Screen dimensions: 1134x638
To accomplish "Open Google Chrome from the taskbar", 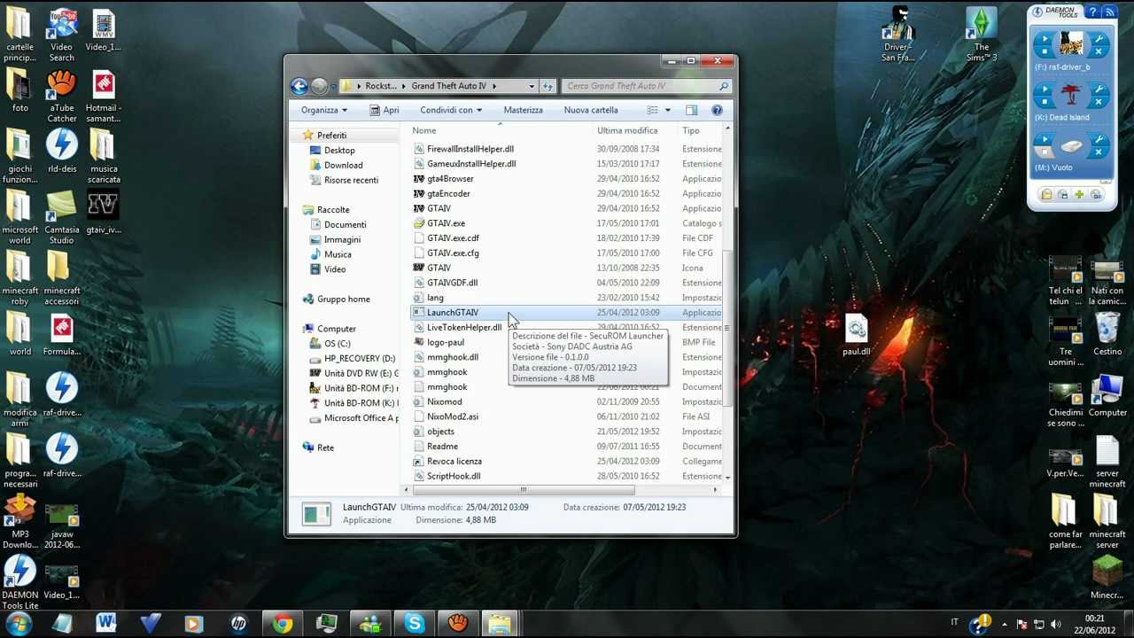I will click(x=283, y=624).
